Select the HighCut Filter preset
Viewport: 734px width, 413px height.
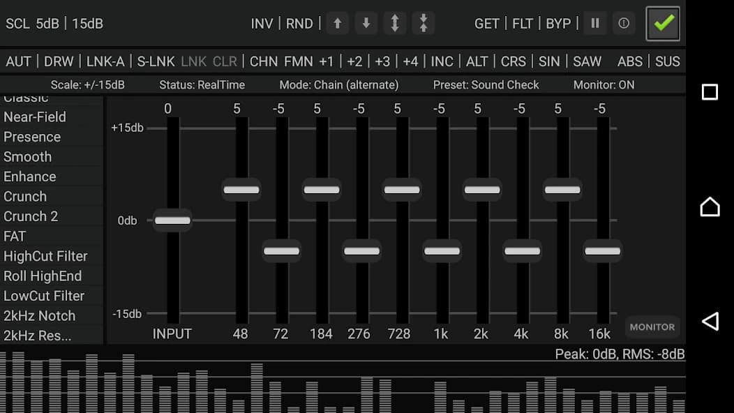point(46,256)
